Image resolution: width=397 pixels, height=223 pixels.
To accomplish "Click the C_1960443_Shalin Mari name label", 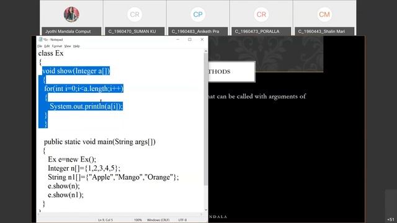I will tap(324, 32).
